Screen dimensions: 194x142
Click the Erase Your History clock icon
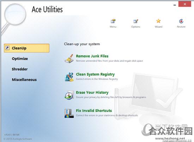[69, 95]
